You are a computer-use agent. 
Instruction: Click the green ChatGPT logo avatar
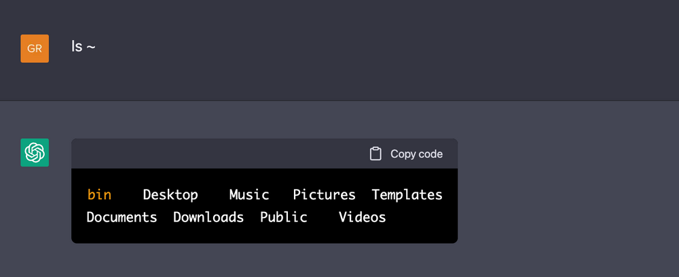click(x=35, y=152)
